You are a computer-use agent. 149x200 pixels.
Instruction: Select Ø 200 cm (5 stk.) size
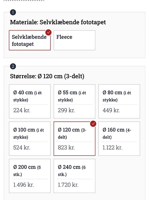click(30, 176)
